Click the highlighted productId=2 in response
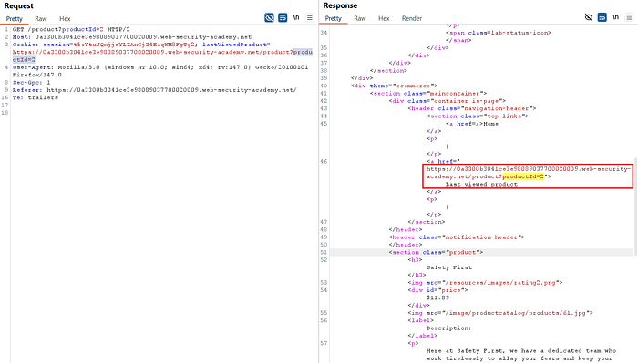 click(x=523, y=176)
